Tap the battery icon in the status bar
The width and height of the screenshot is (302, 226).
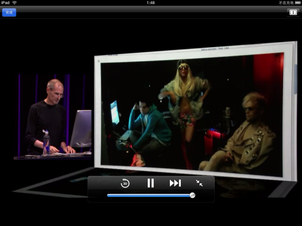298,3
